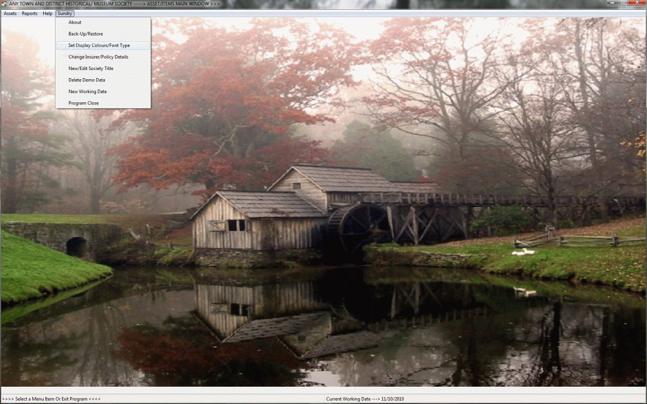
Task: Click Delete Demo Data entry
Action: [103, 80]
